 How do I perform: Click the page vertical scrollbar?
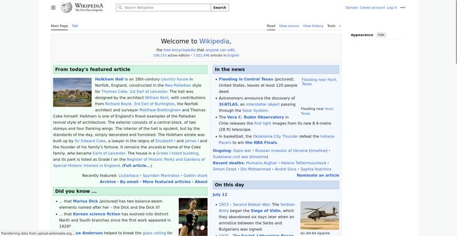click(x=456, y=32)
